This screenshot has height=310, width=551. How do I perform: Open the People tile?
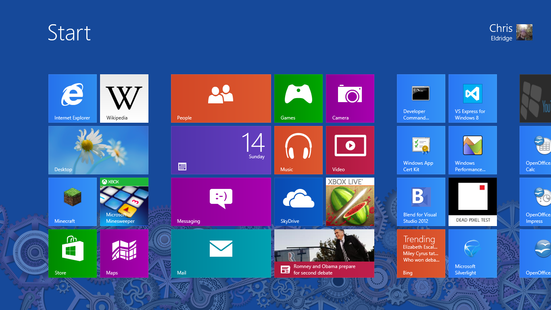pyautogui.click(x=221, y=98)
